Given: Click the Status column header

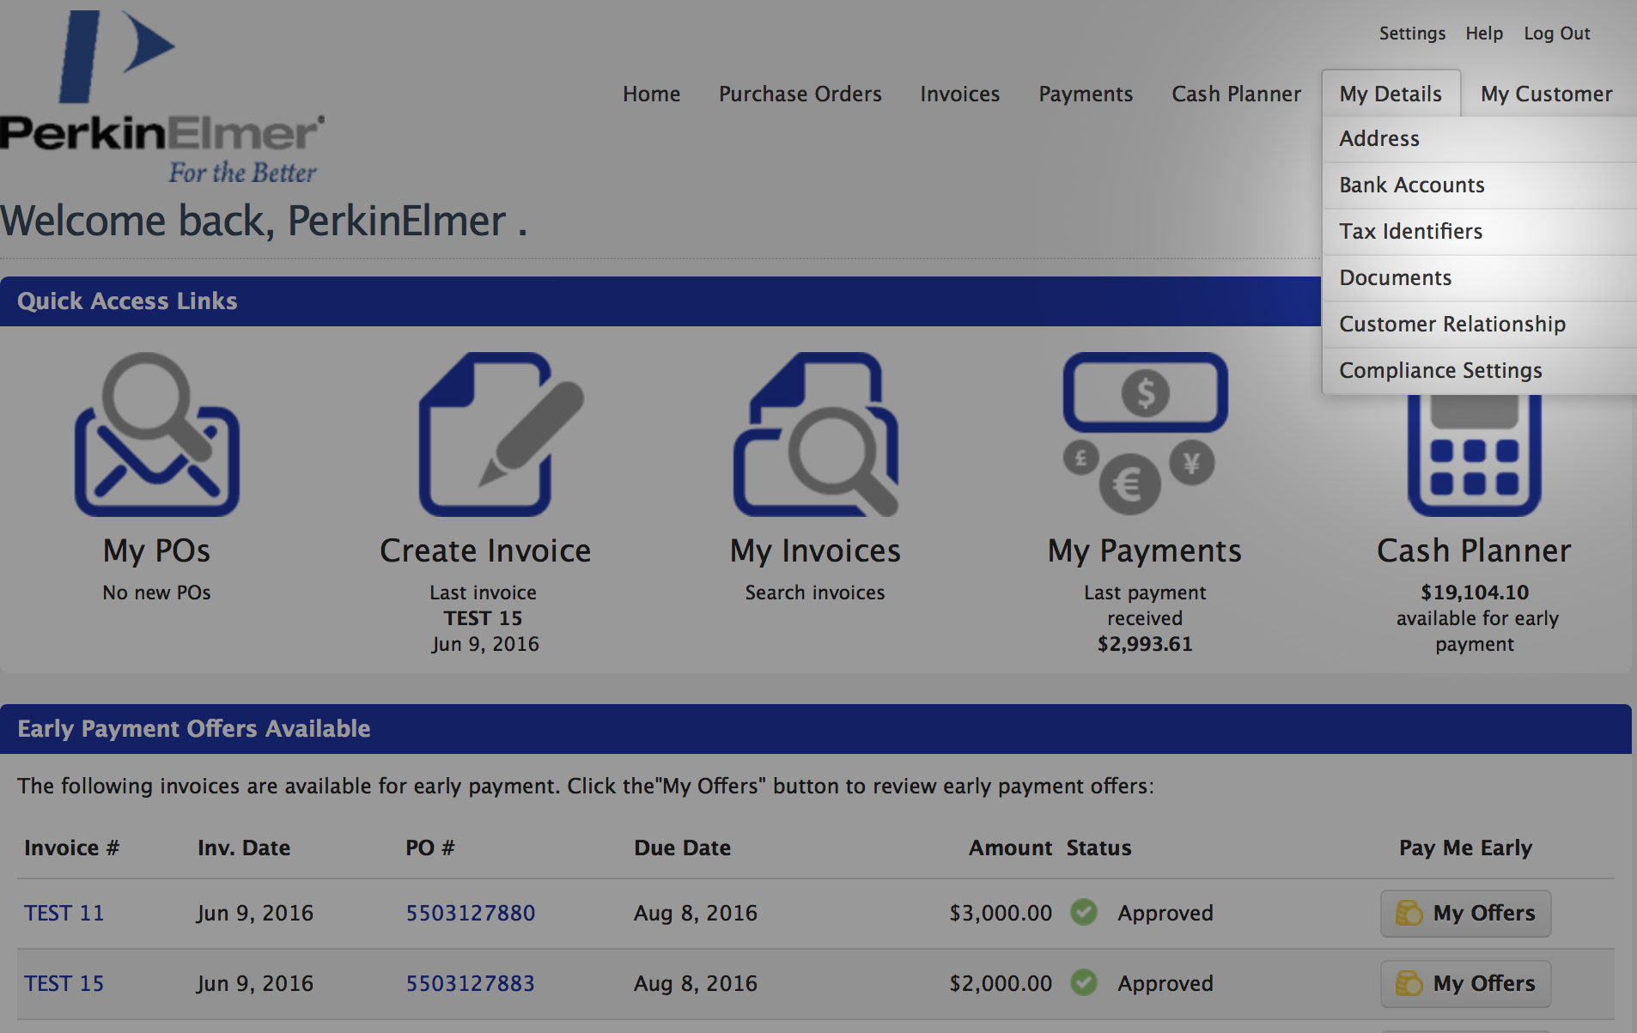Looking at the screenshot, I should (1099, 848).
